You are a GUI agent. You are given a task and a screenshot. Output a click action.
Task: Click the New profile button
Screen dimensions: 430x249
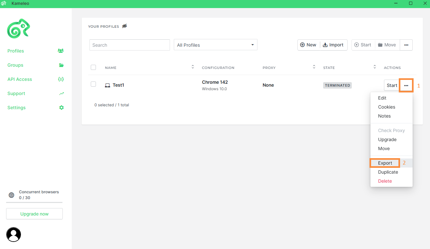(x=308, y=45)
